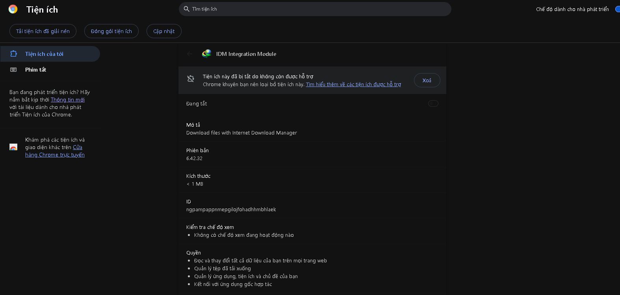Switch to Phím tắt in the sidebar

[35, 70]
